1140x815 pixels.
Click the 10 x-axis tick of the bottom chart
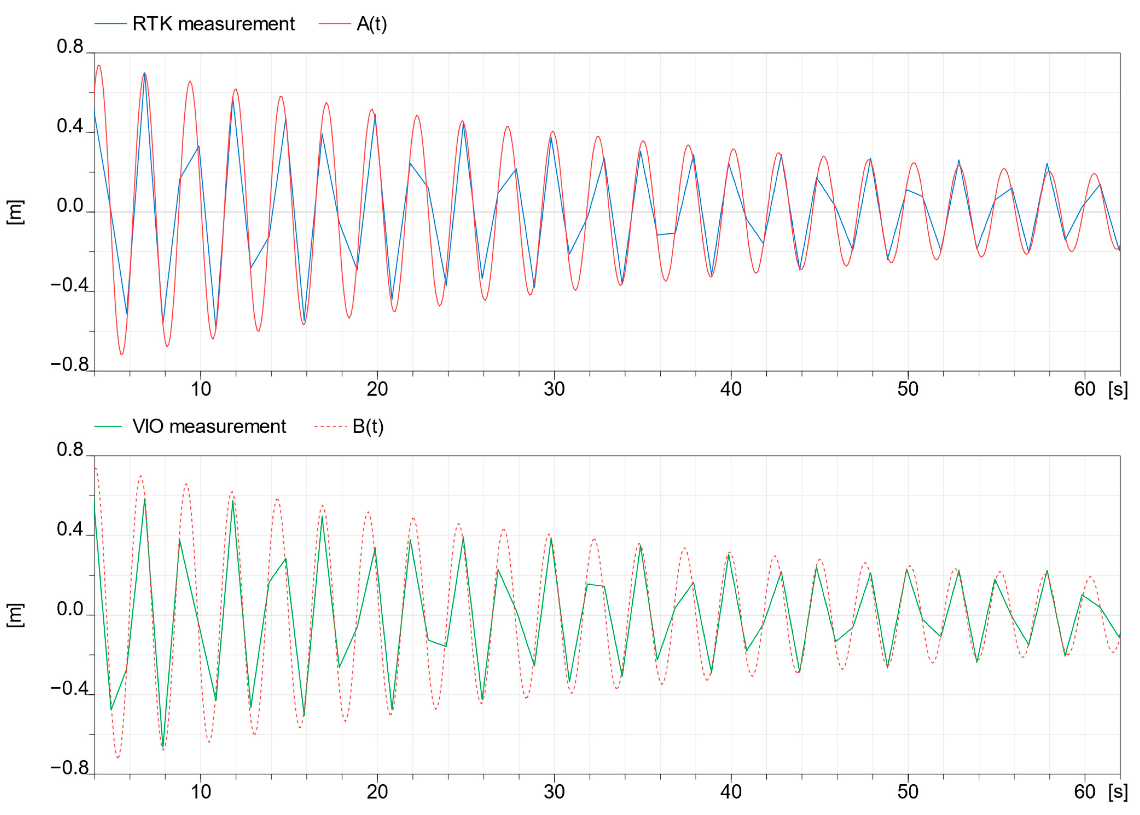coord(201,792)
